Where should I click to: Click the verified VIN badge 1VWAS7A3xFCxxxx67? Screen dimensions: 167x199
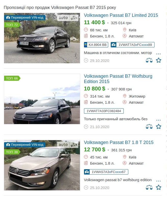(106, 172)
